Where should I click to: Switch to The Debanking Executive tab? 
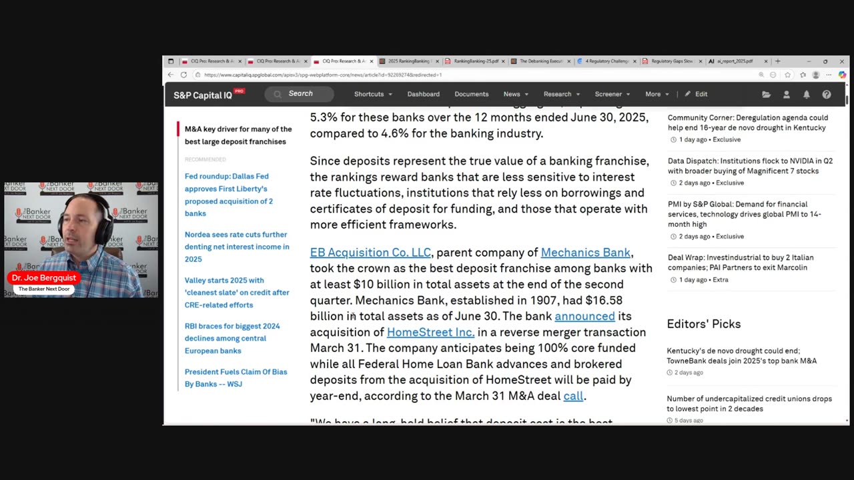tap(540, 61)
